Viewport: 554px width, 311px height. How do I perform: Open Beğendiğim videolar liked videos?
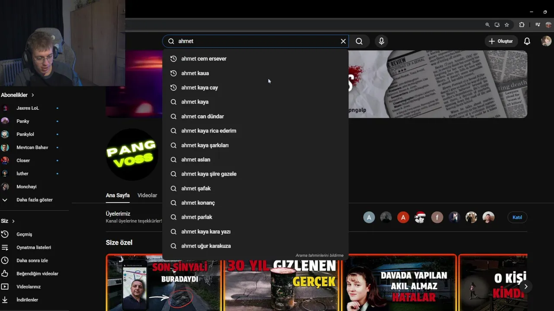pos(30,273)
